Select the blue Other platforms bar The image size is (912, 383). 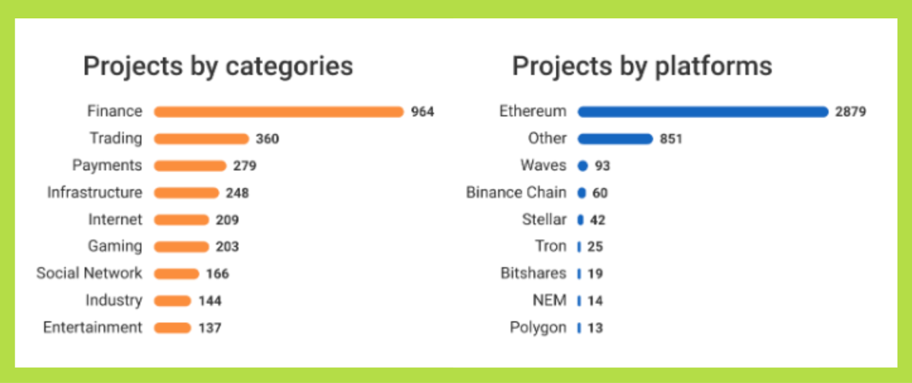point(615,139)
